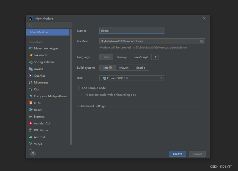Click the Quarkus generator icon
Image resolution: width=238 pixels, height=171 pixels.
31,76
